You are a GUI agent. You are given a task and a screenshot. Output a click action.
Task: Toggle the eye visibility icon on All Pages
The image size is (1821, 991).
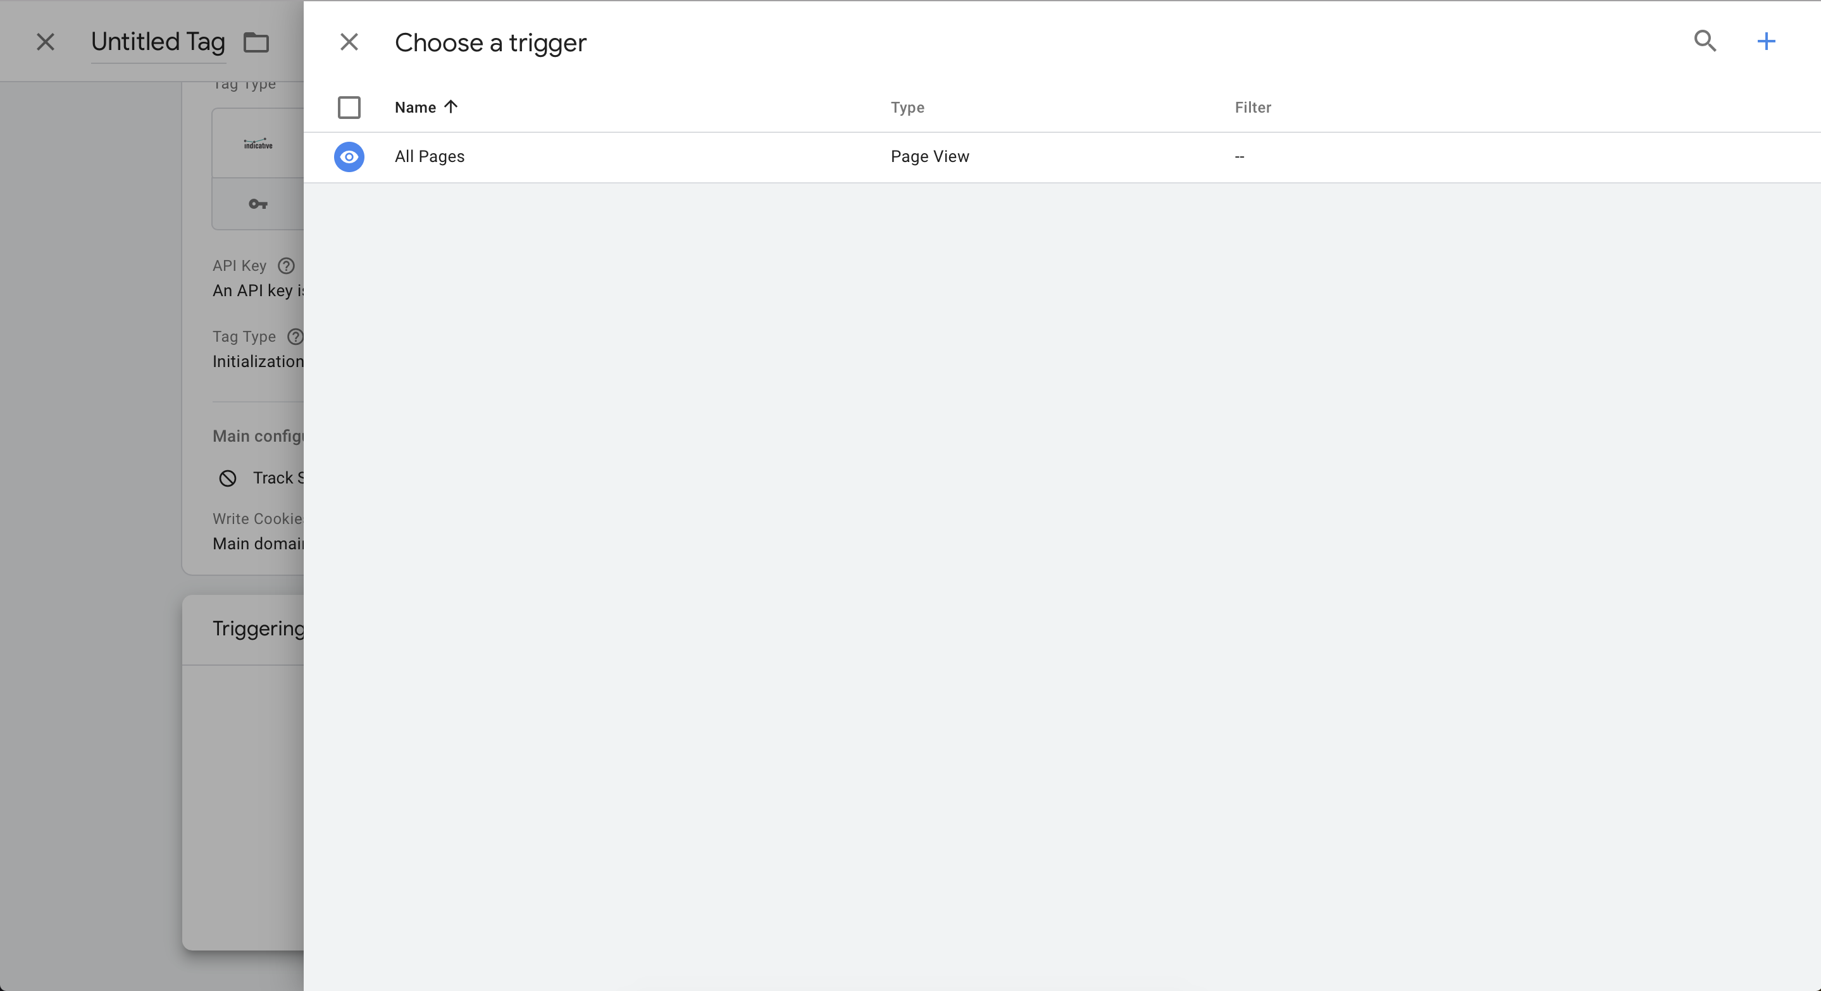[349, 156]
